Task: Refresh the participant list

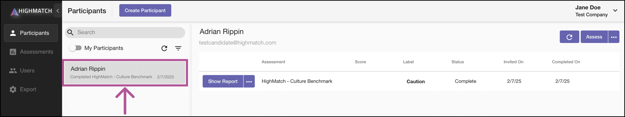Action: click(x=164, y=48)
